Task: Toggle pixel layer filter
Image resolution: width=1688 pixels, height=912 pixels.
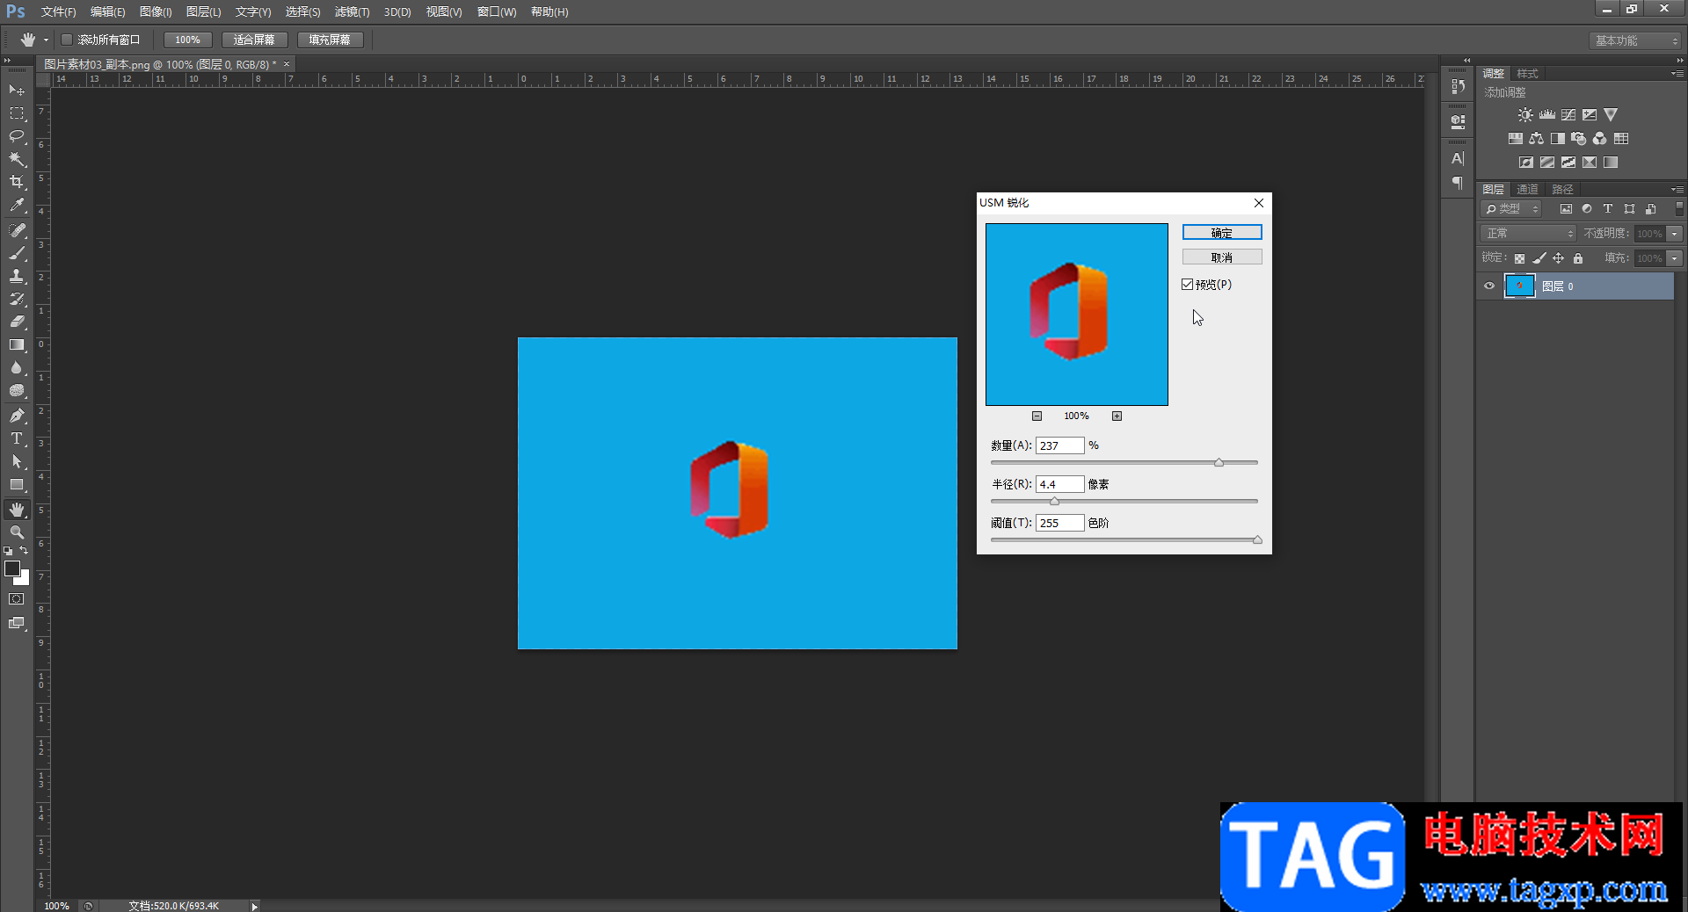Action: 1566,209
